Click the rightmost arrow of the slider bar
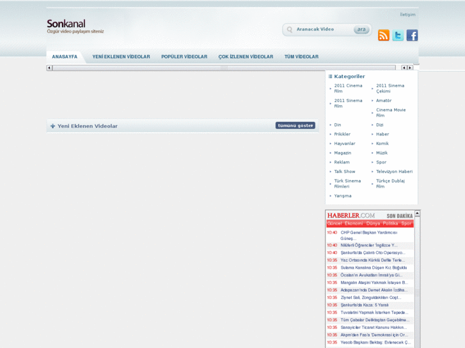The height and width of the screenshot is (348, 465). (x=410, y=68)
